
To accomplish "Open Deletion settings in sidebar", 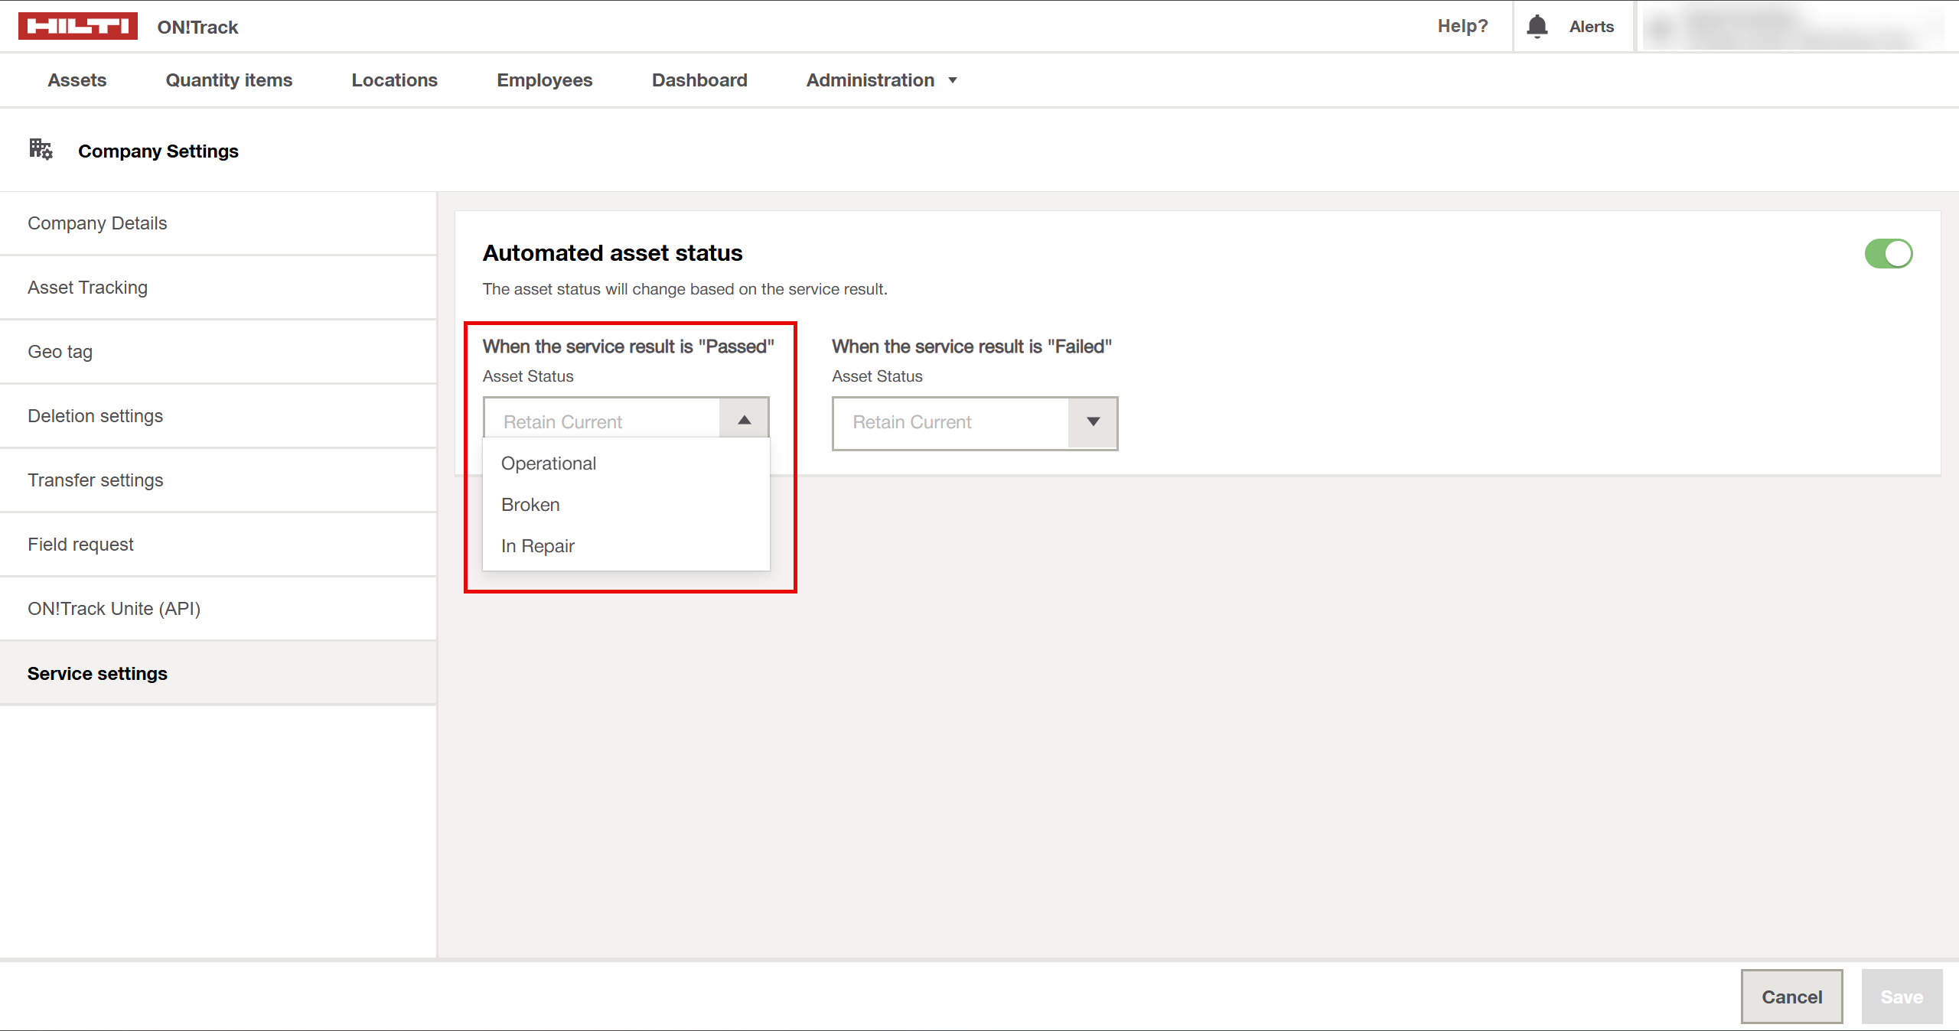I will [95, 416].
